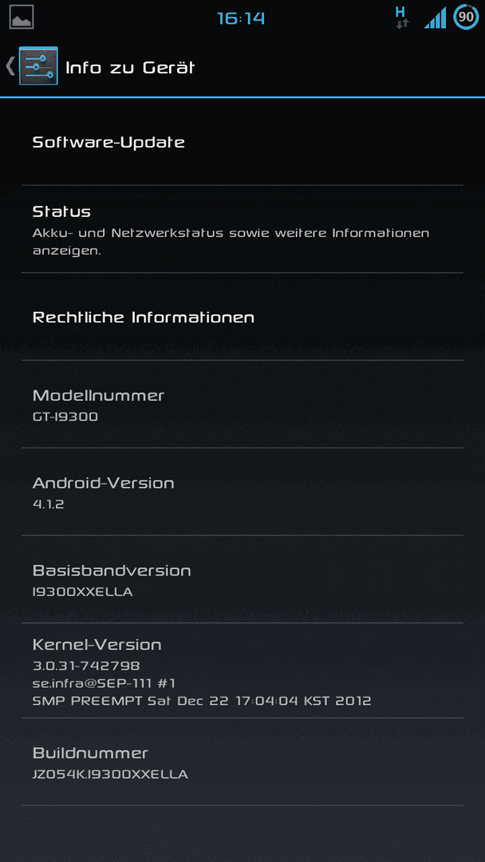Tap the battery 90 circle indicator
The image size is (485, 862).
pos(466,17)
